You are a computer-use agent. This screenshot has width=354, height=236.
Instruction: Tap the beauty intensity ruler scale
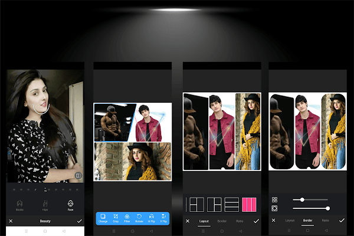pyautogui.click(x=45, y=190)
